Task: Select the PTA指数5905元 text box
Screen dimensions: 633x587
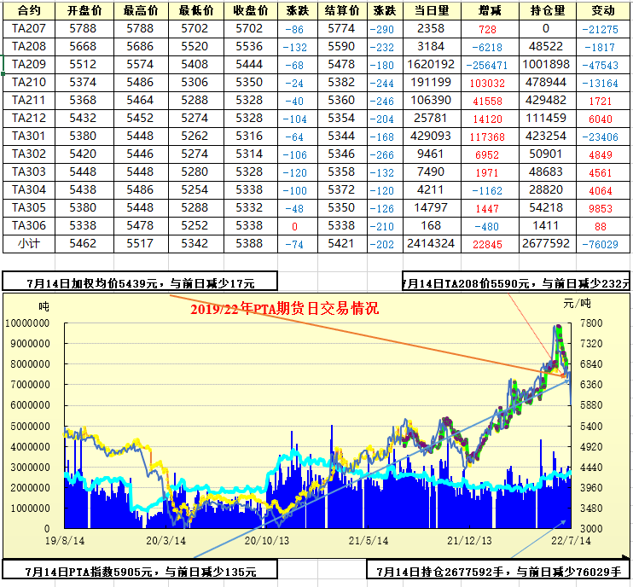Action: pos(141,572)
